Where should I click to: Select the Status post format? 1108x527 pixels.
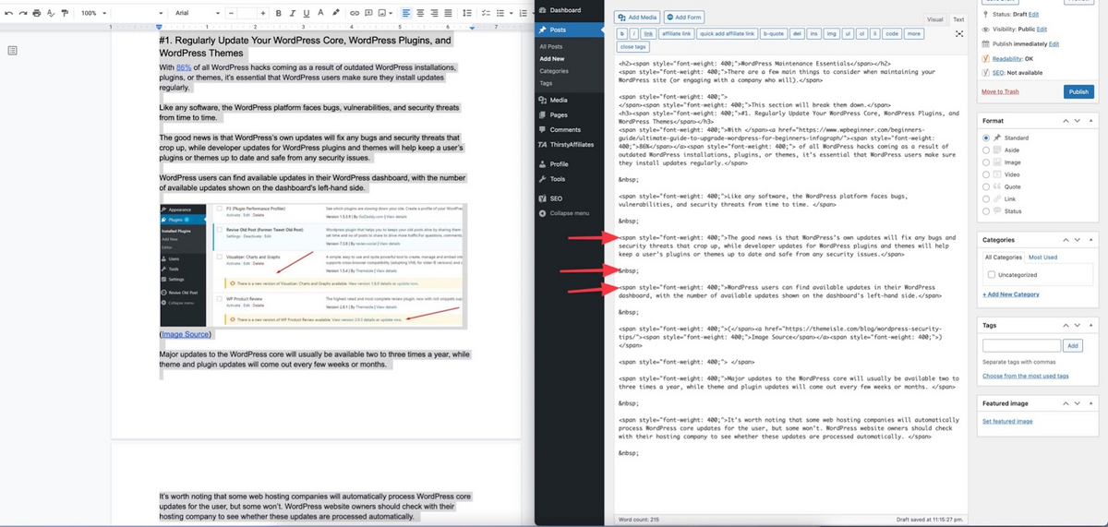click(x=987, y=210)
